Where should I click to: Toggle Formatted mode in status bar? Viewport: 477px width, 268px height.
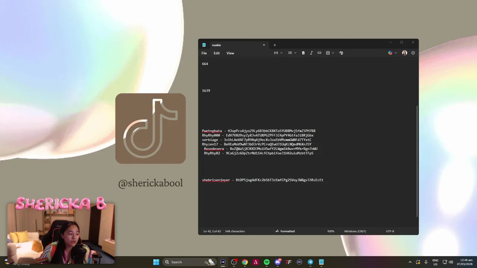[x=285, y=231]
